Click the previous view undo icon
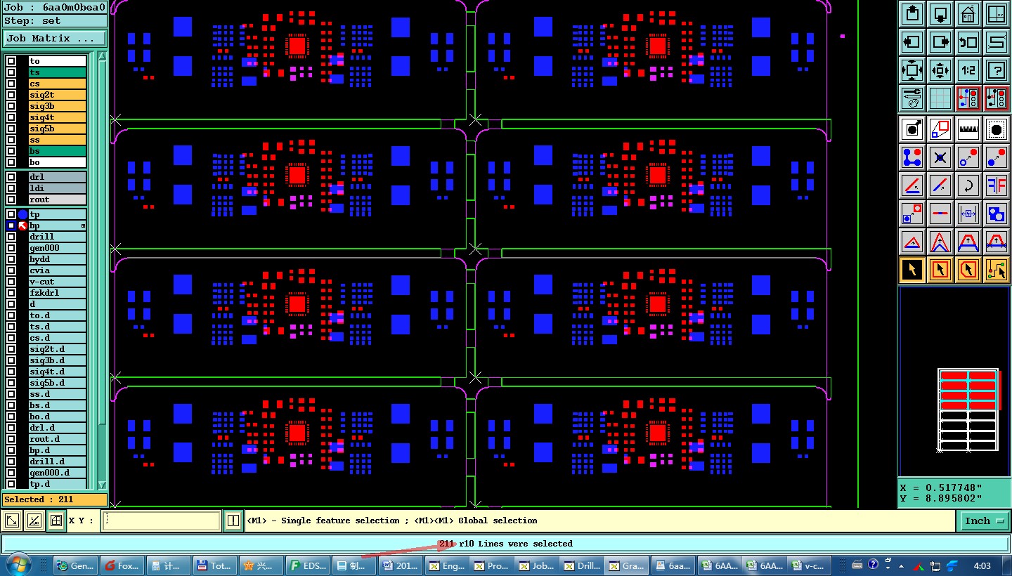 (x=968, y=42)
